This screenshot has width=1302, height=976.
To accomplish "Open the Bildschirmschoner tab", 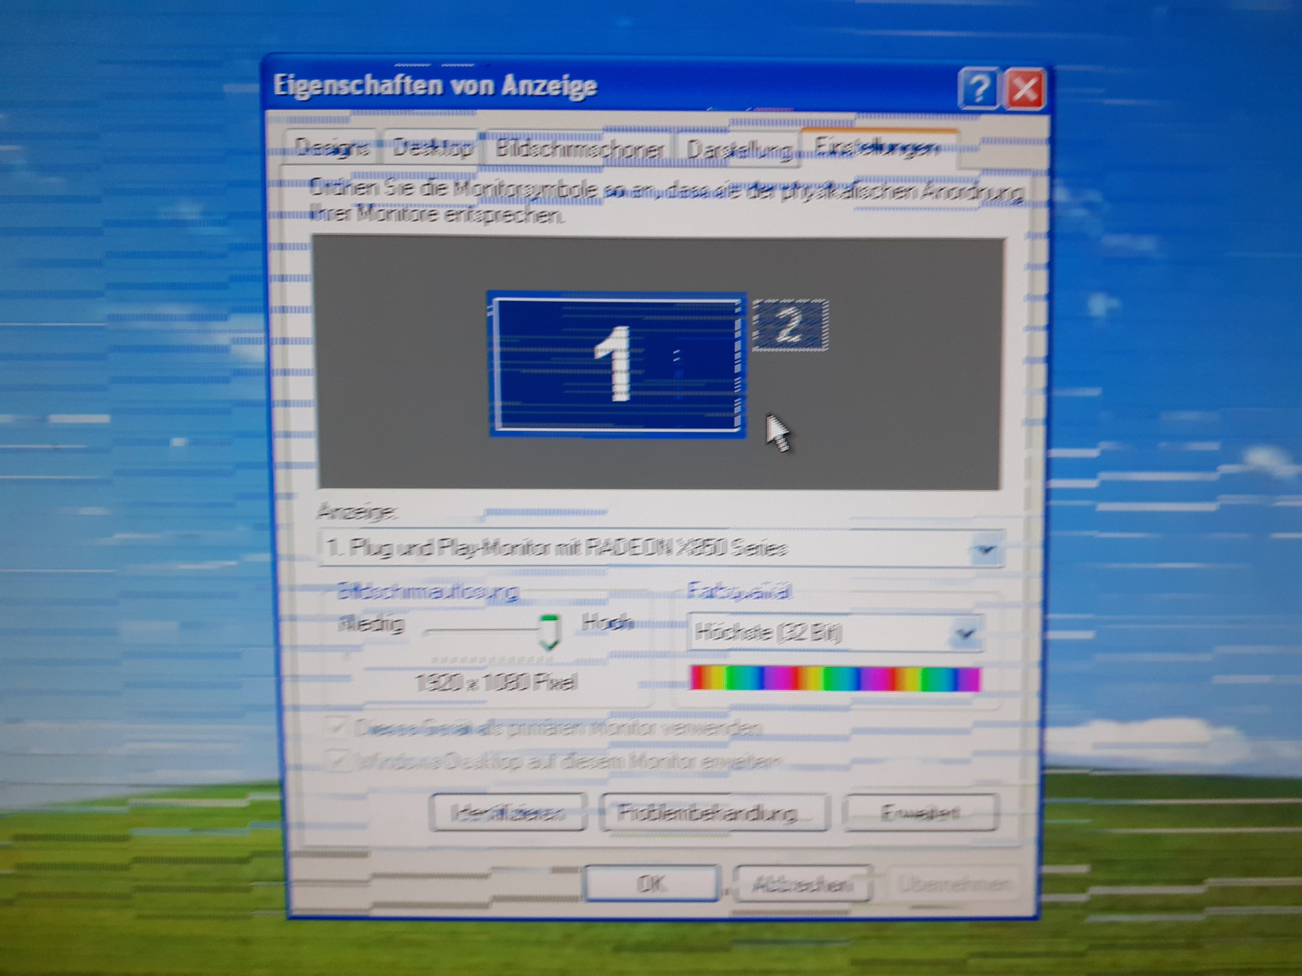I will click(580, 148).
